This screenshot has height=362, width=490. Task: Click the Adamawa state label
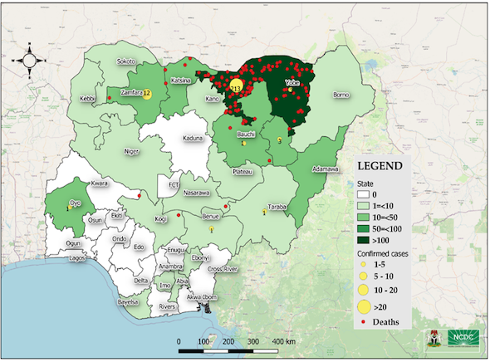pyautogui.click(x=325, y=169)
